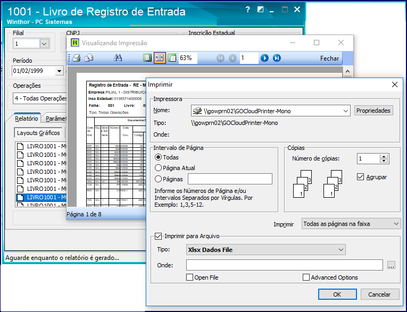Increase the number of copies
The width and height of the screenshot is (407, 312).
click(384, 156)
